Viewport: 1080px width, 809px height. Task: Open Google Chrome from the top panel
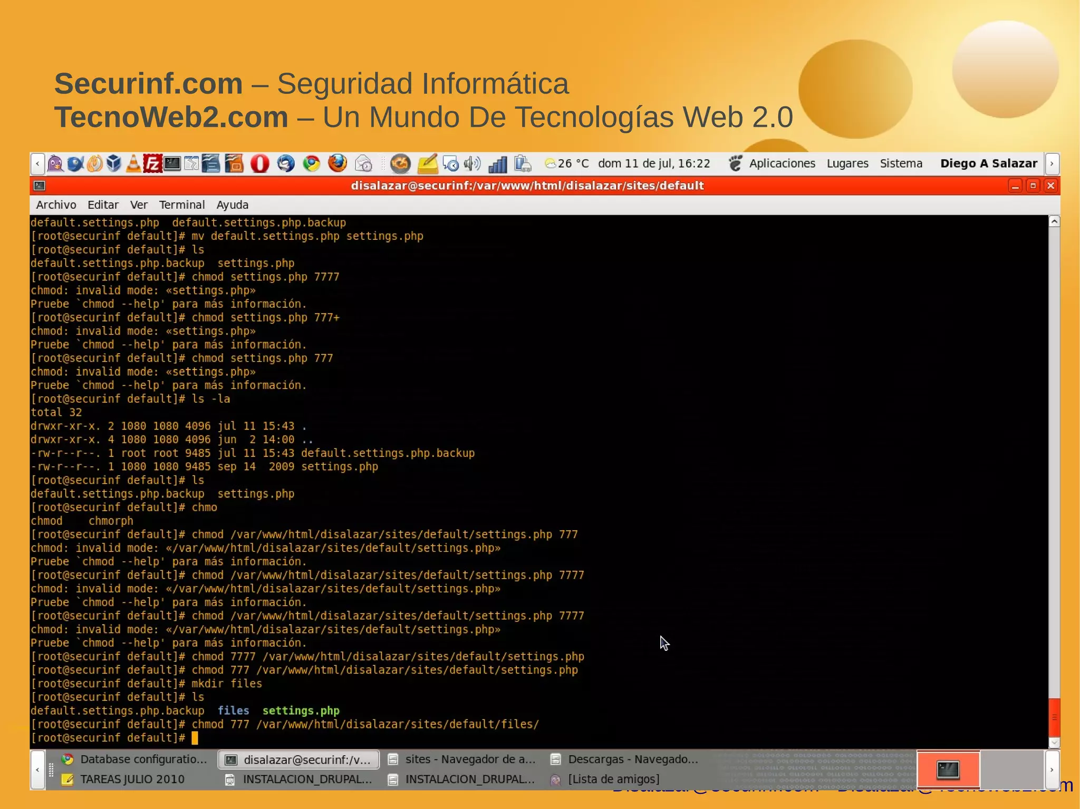(312, 163)
